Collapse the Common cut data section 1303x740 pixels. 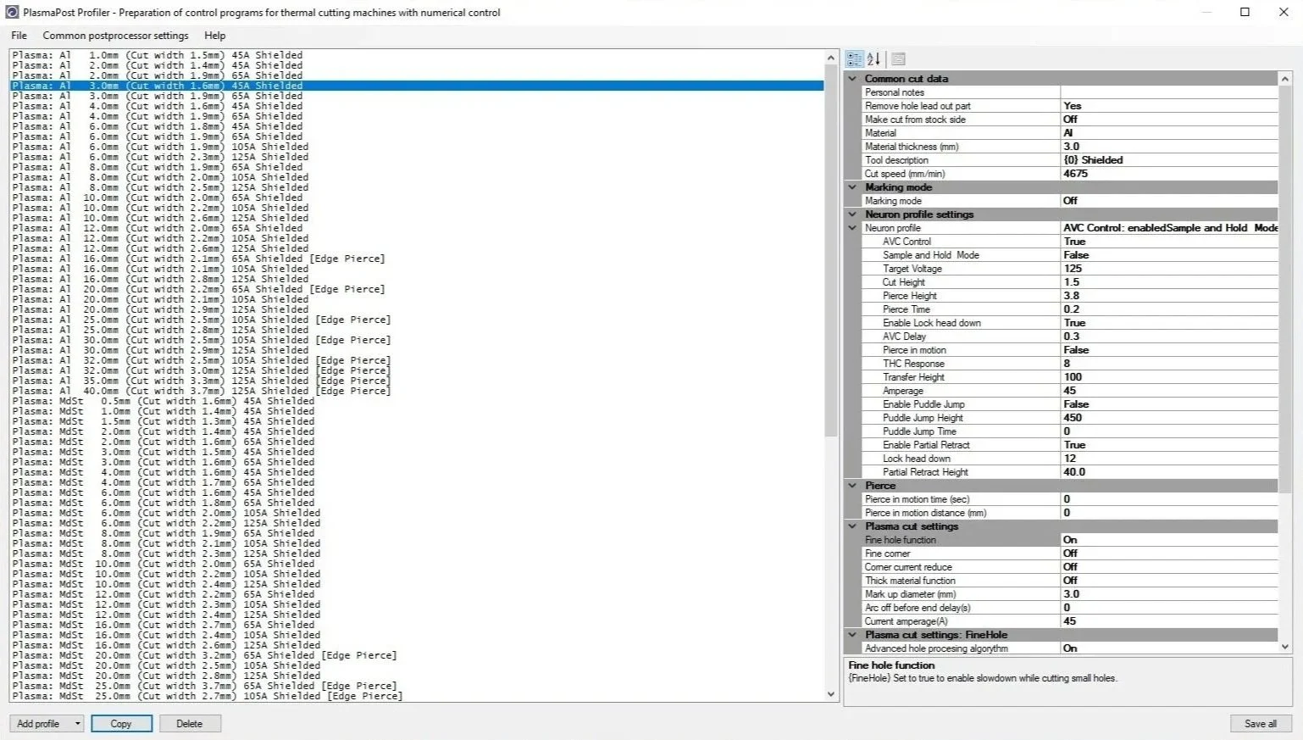[853, 79]
